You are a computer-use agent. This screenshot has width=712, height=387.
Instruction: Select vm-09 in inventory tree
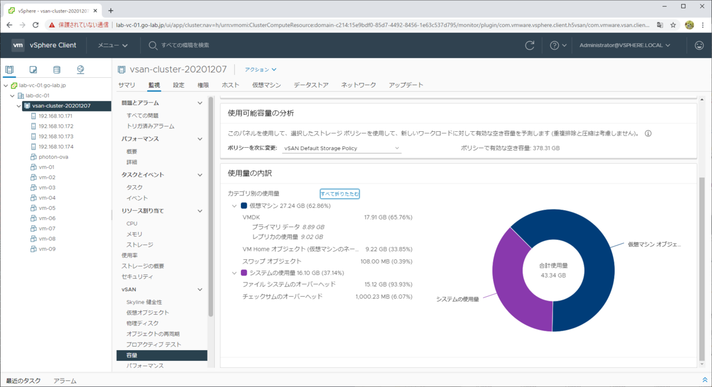(47, 249)
